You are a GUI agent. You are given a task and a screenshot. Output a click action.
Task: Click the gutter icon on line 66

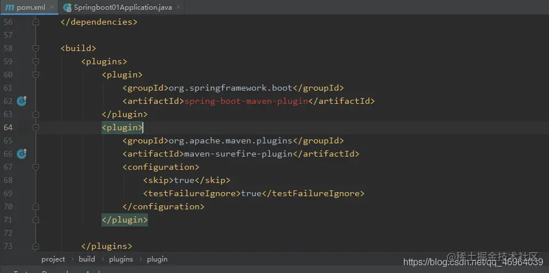pyautogui.click(x=22, y=154)
